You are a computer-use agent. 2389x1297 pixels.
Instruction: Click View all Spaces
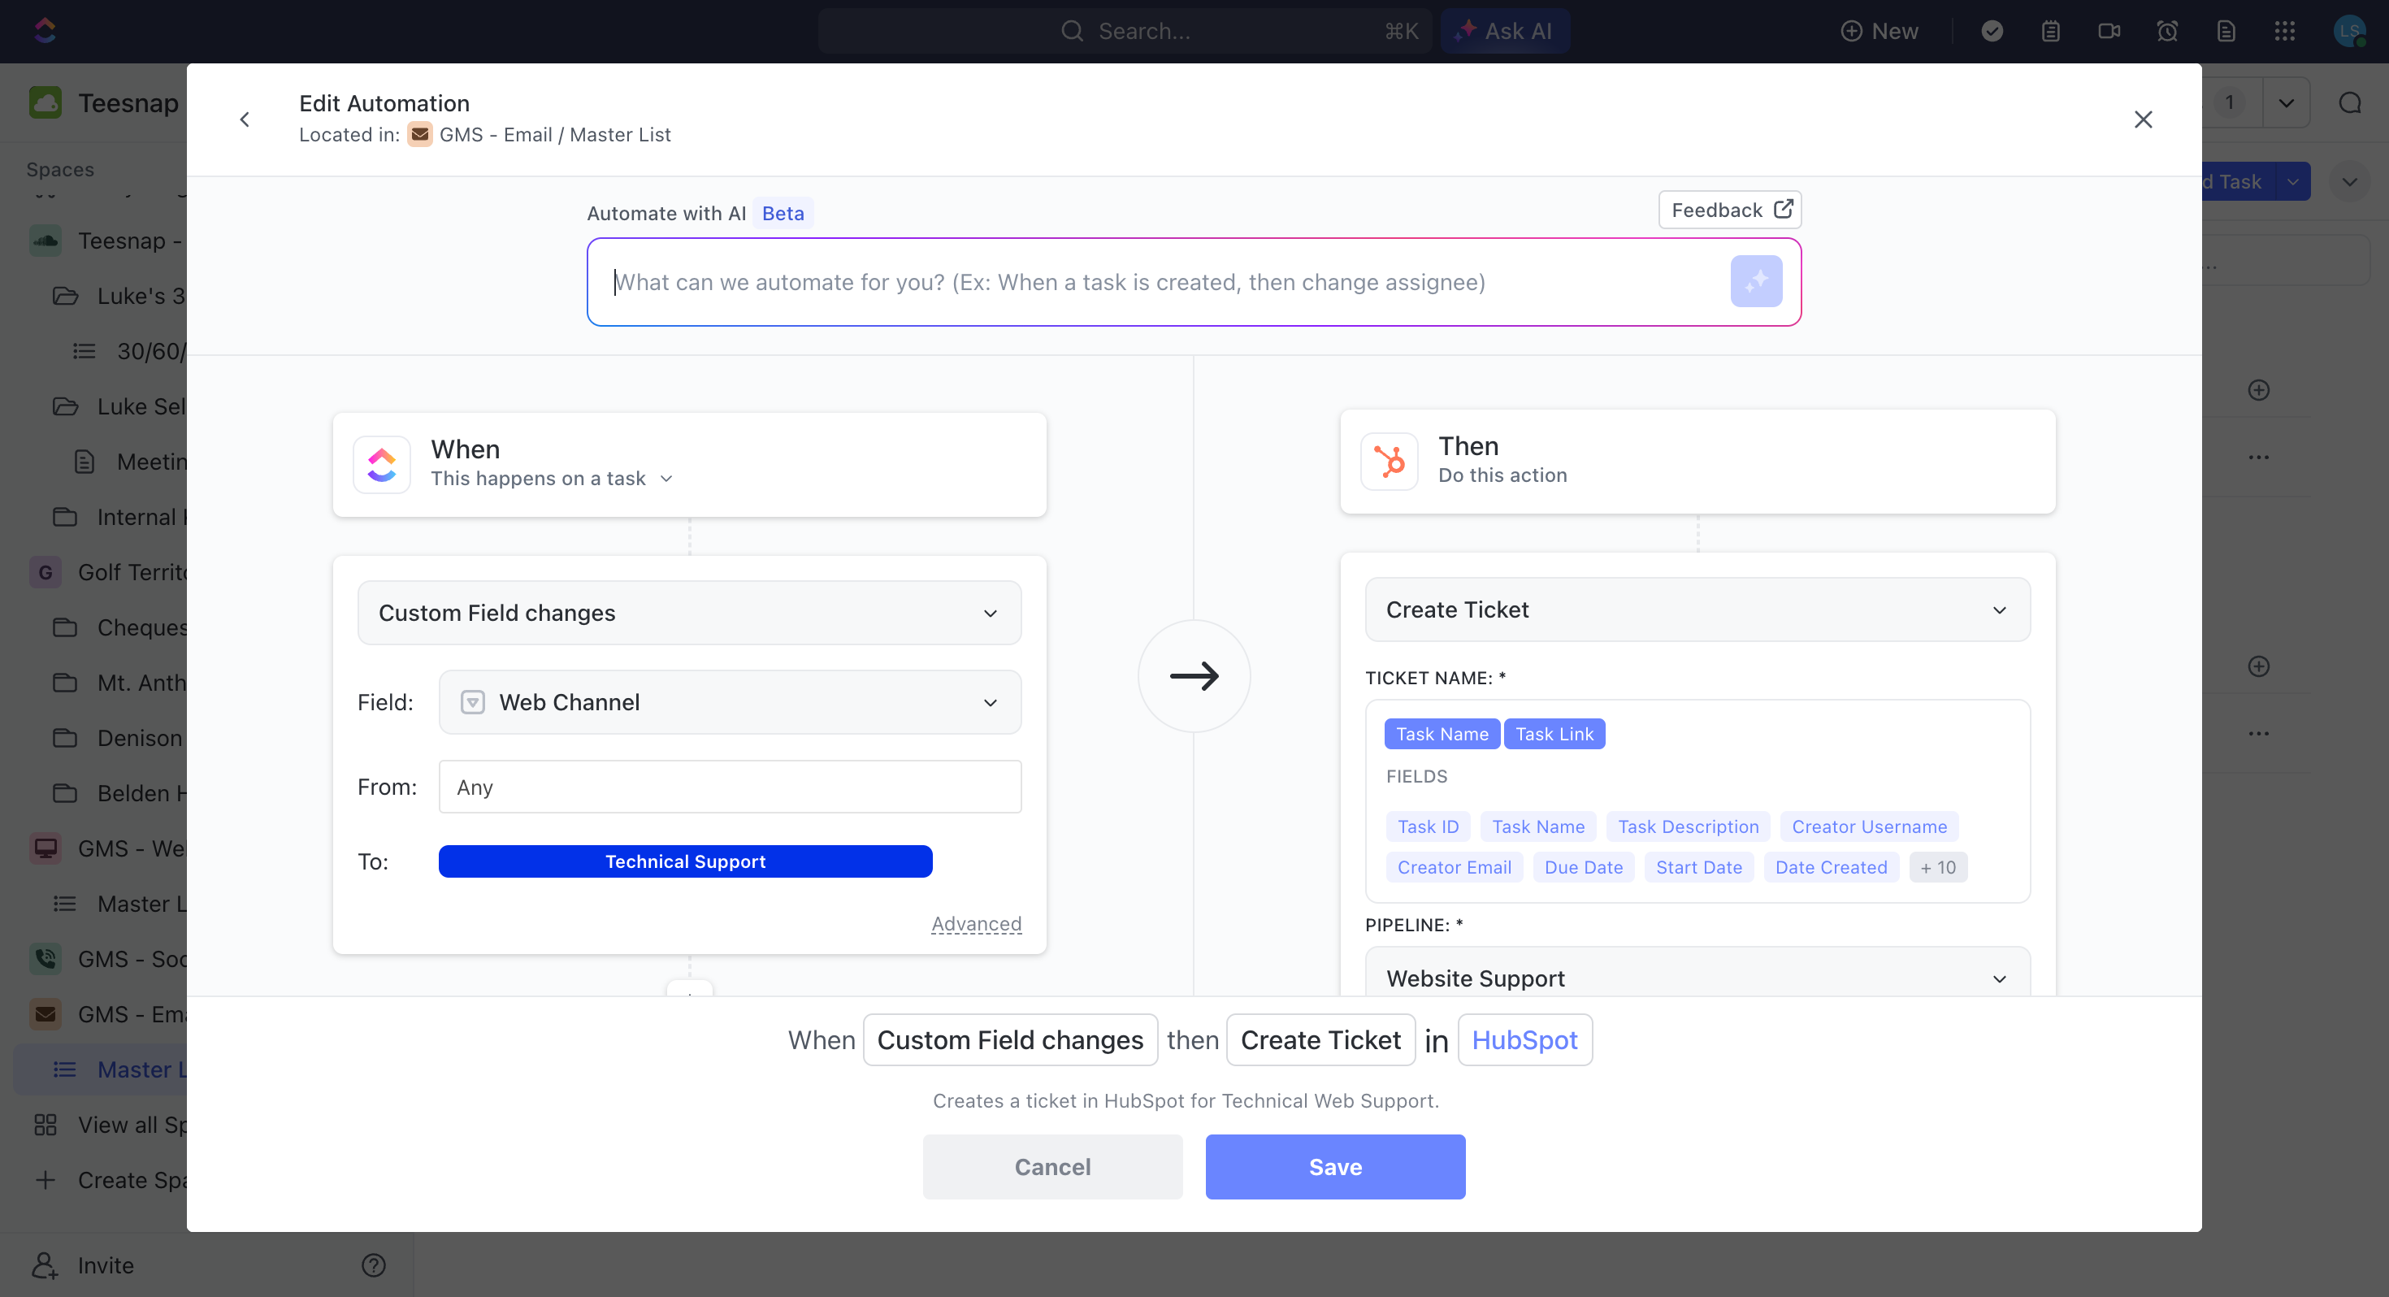click(110, 1124)
